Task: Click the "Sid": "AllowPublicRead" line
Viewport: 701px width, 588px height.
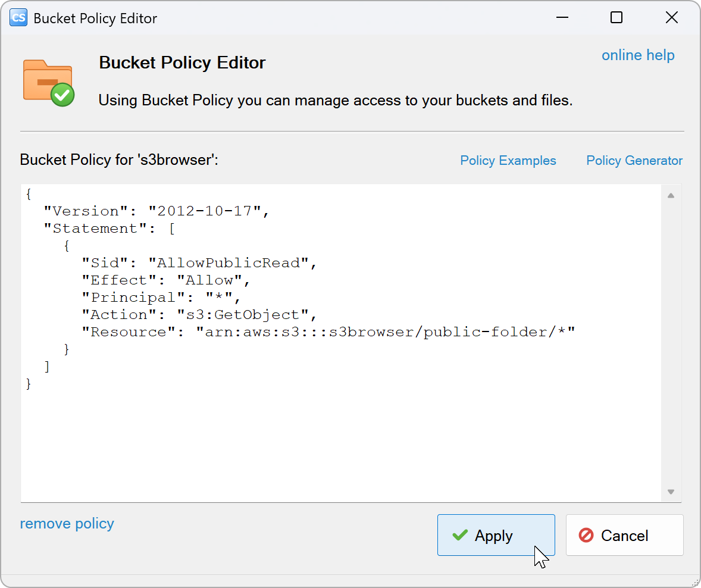Action: click(199, 263)
